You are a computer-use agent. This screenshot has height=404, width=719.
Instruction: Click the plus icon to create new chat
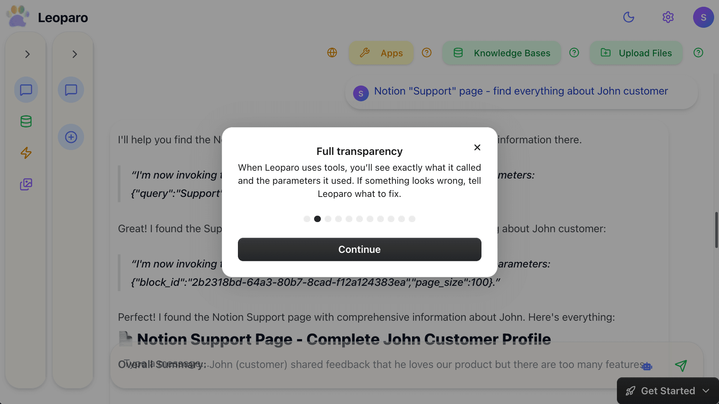point(71,137)
